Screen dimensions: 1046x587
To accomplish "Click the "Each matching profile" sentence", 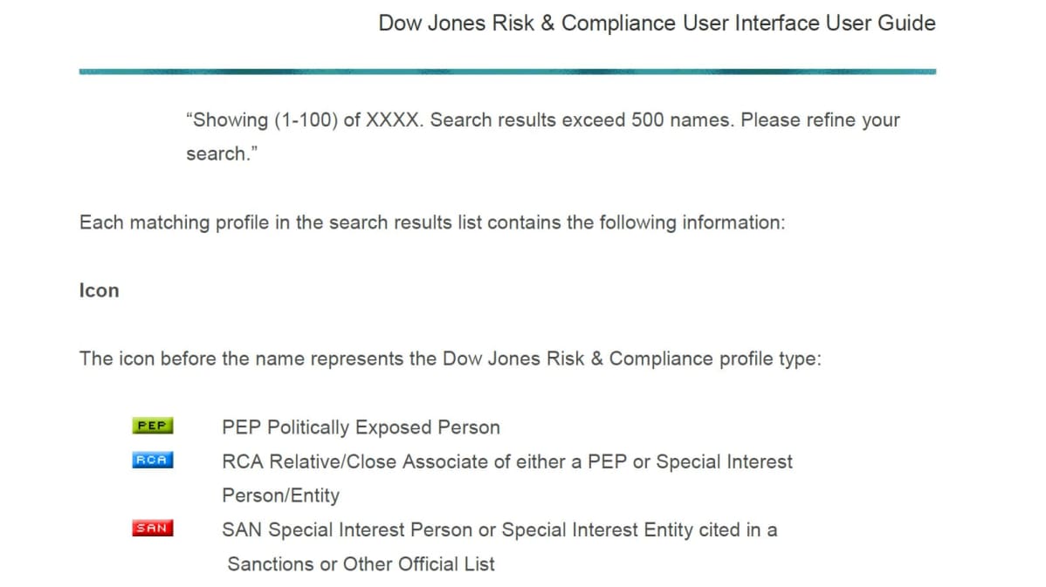I will (x=432, y=222).
